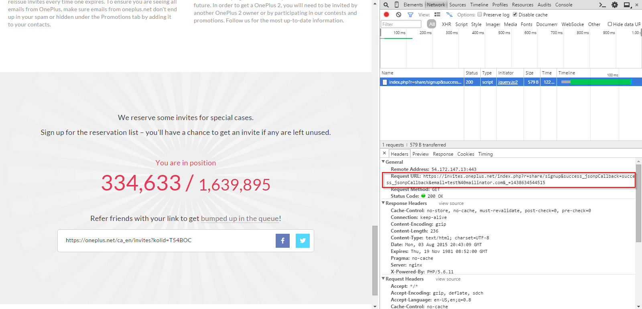Viewport: 642px width, 309px height.
Task: Stop recording with the red record button
Action: 386,14
